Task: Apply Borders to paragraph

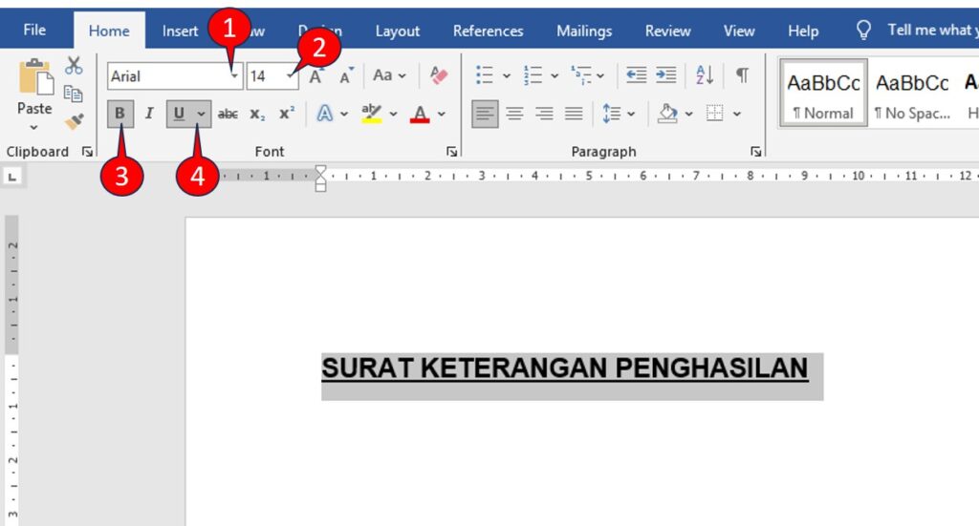Action: pos(715,114)
